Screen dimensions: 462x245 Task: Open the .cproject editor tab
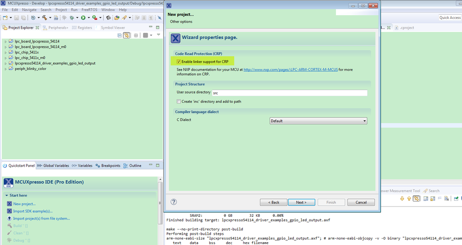pyautogui.click(x=405, y=27)
